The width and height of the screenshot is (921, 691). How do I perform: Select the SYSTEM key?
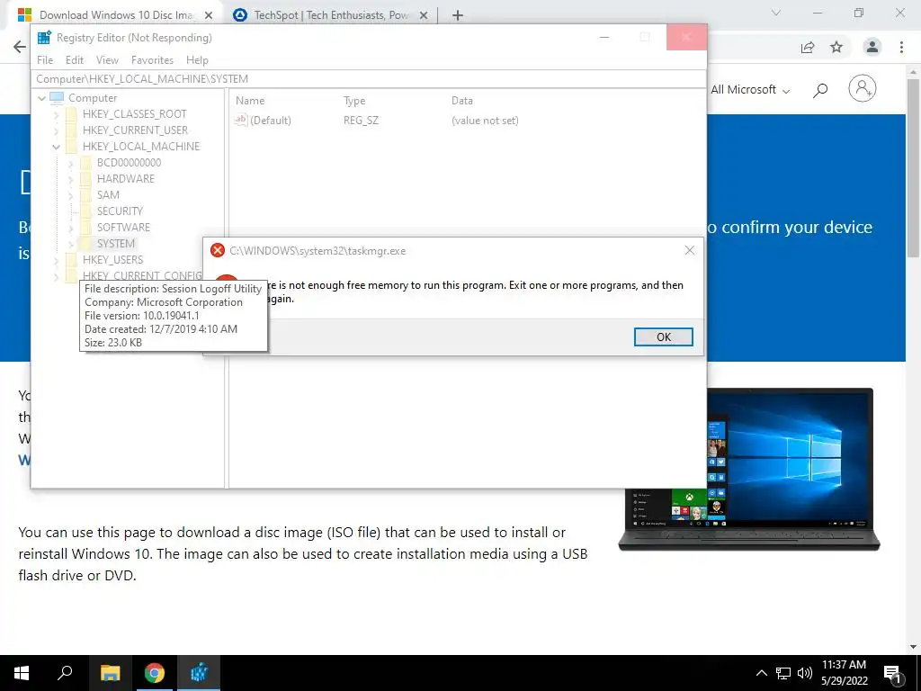click(116, 243)
